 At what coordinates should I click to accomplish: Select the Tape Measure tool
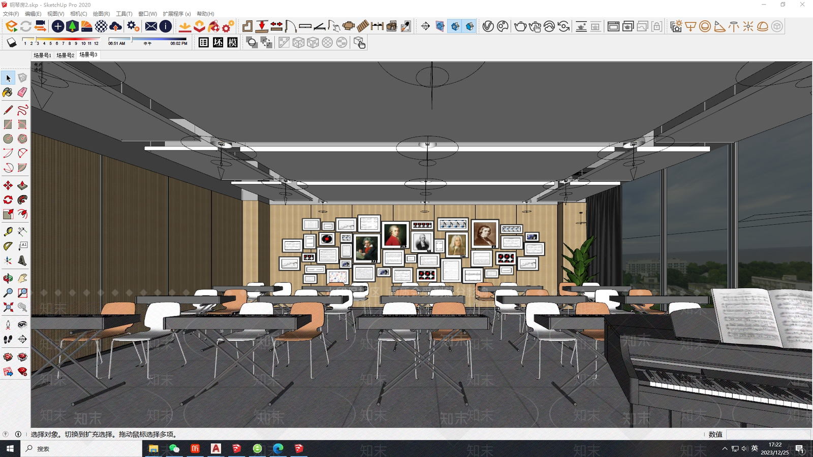[8, 232]
